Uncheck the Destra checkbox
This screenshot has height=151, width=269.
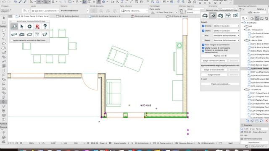point(203,31)
